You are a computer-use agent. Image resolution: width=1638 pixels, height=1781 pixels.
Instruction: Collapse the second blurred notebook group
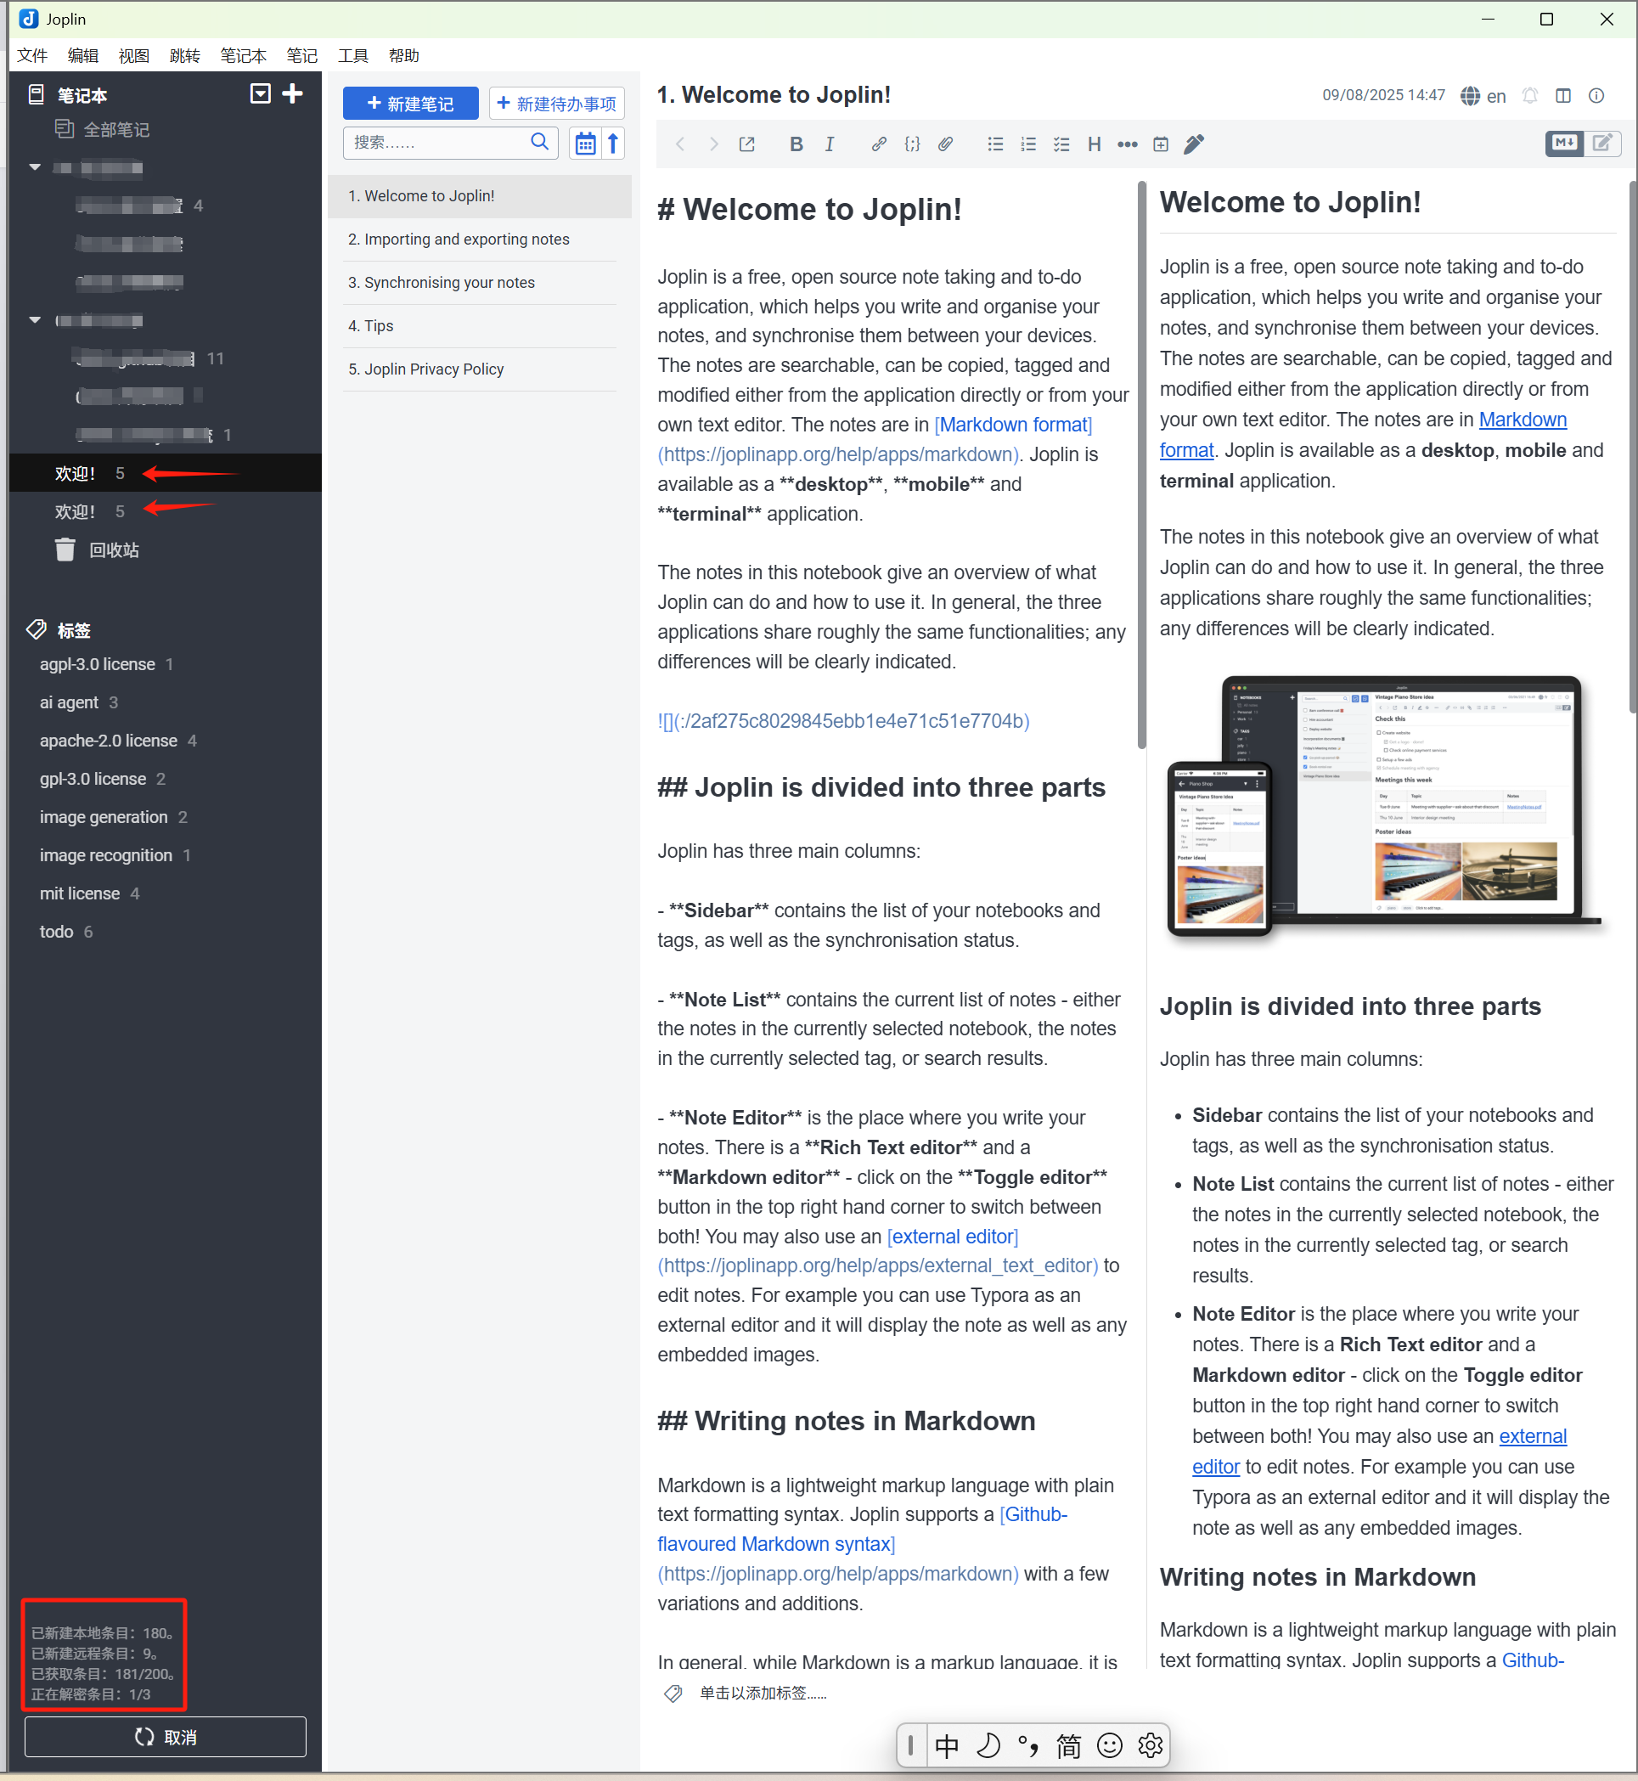[x=36, y=320]
